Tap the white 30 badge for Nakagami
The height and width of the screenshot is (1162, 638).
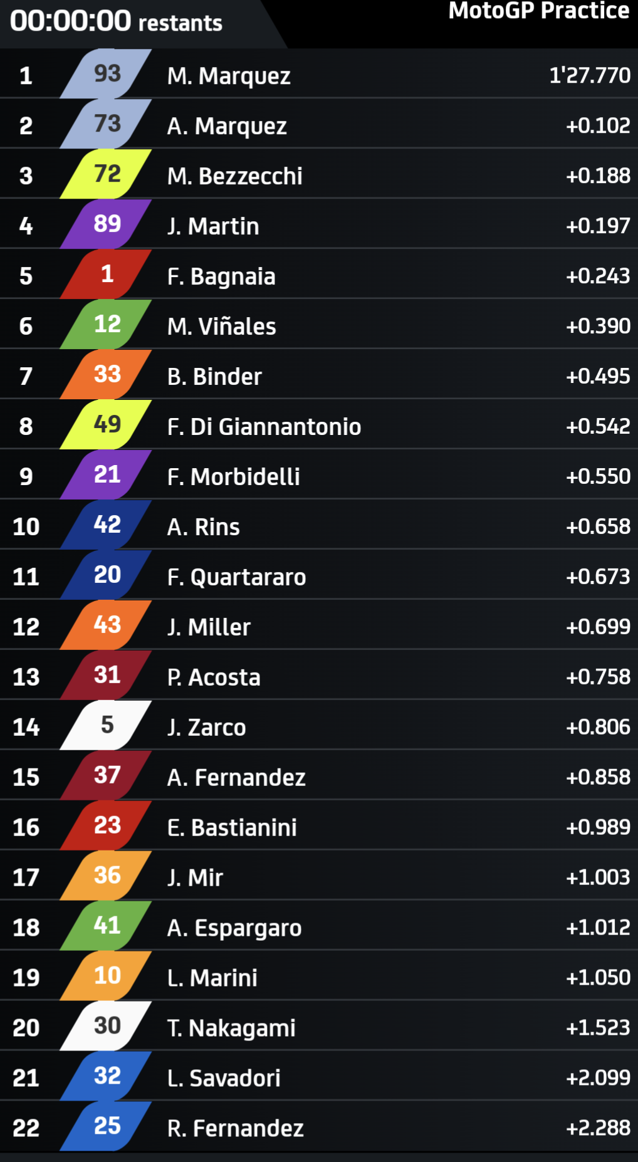[106, 1027]
